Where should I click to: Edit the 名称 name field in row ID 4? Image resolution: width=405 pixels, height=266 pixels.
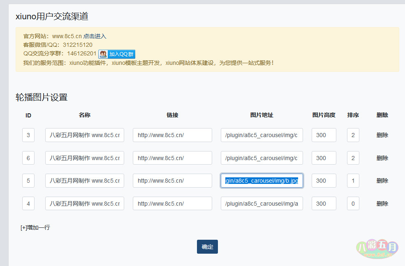[85, 204]
